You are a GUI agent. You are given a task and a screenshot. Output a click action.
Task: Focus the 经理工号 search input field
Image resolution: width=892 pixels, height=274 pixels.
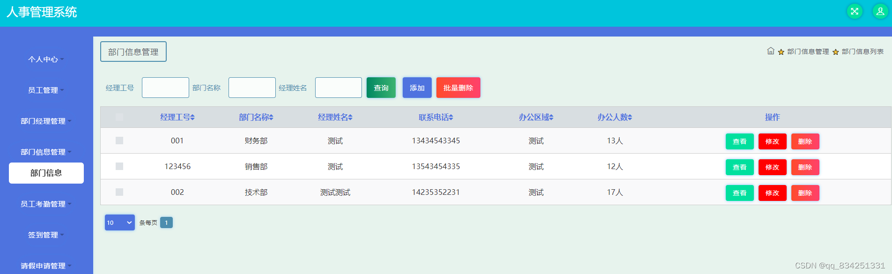[165, 88]
